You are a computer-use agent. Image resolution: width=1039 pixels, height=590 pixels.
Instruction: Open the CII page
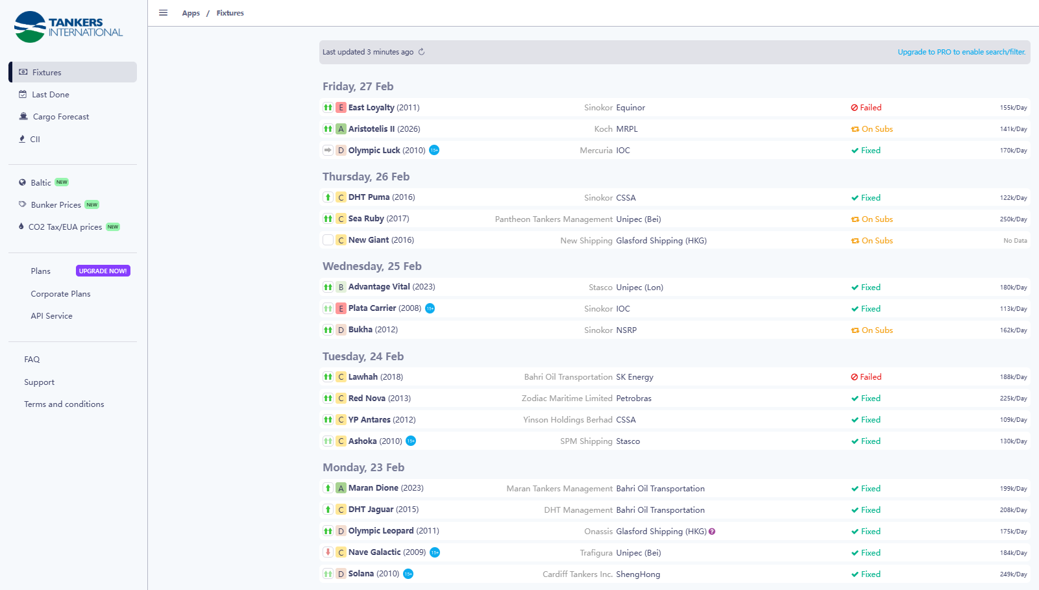[x=35, y=140]
